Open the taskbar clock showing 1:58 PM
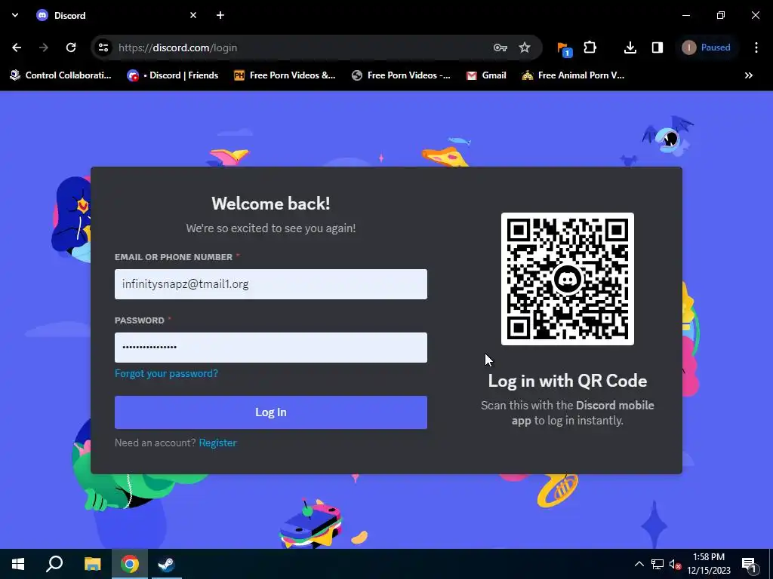The width and height of the screenshot is (773, 579). point(709,564)
